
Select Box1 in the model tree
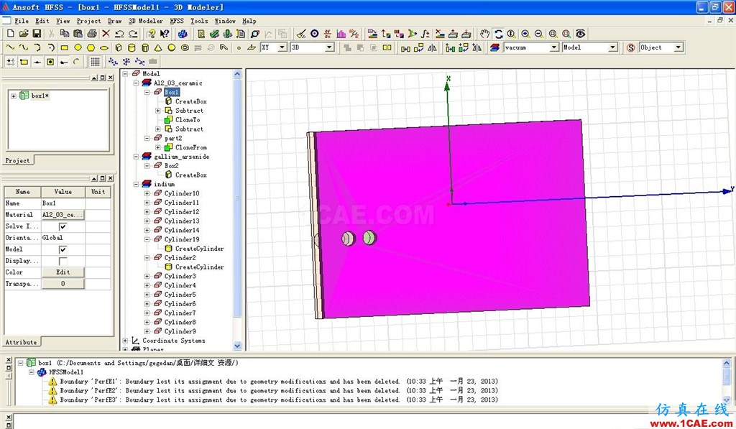171,92
